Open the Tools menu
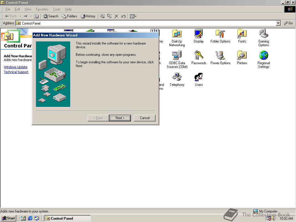This screenshot has width=296, height=222. coord(57,9)
